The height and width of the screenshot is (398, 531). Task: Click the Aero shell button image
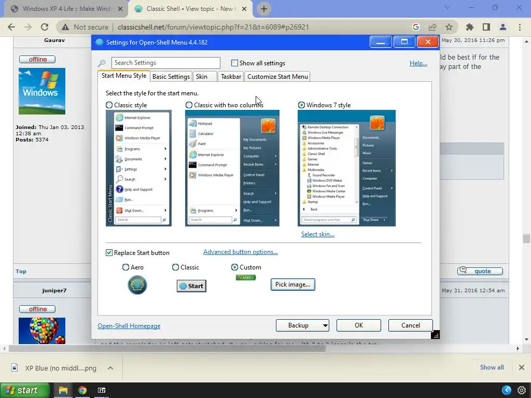[137, 285]
